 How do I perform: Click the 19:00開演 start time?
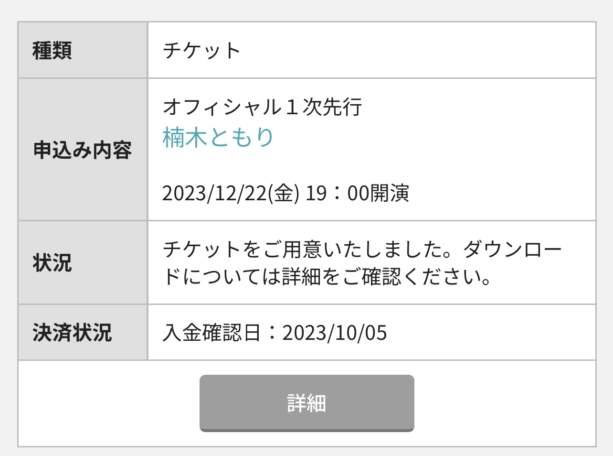point(357,193)
